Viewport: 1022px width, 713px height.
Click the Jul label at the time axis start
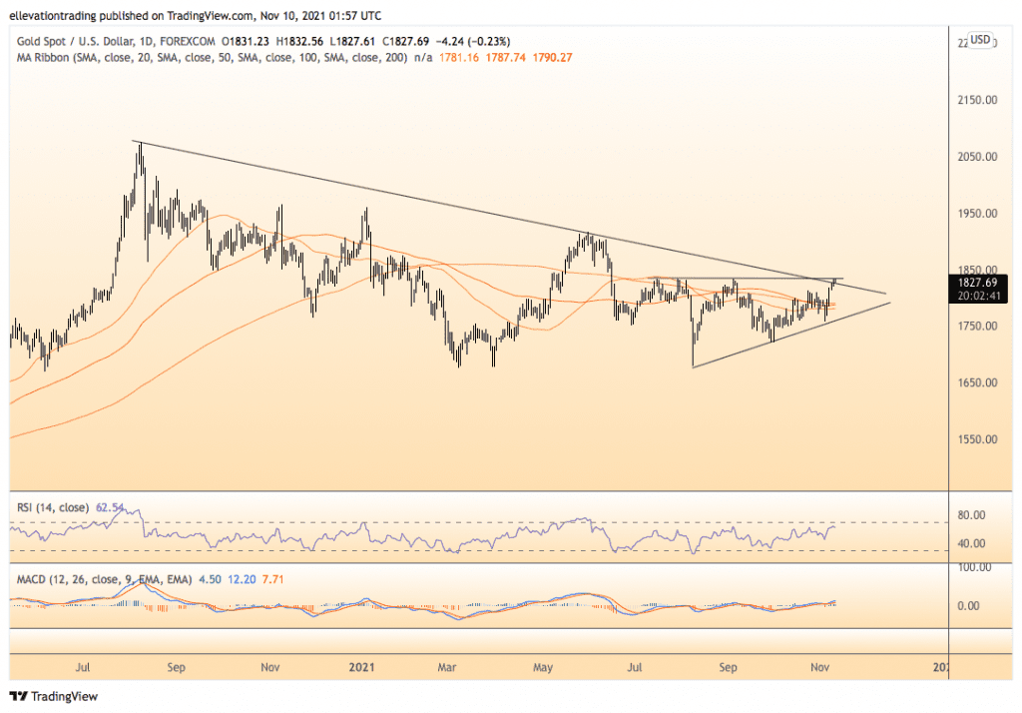coord(83,667)
